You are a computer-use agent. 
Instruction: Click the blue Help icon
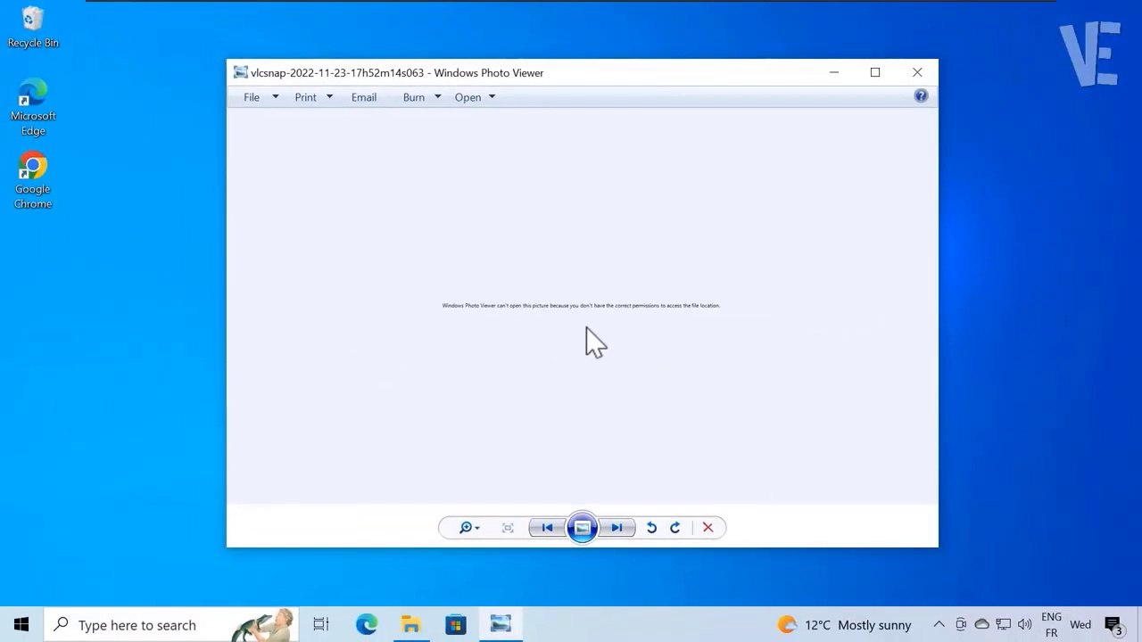coord(921,96)
